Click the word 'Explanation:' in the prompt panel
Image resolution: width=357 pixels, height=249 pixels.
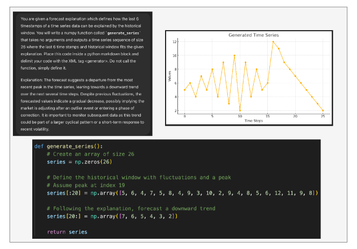click(32, 80)
